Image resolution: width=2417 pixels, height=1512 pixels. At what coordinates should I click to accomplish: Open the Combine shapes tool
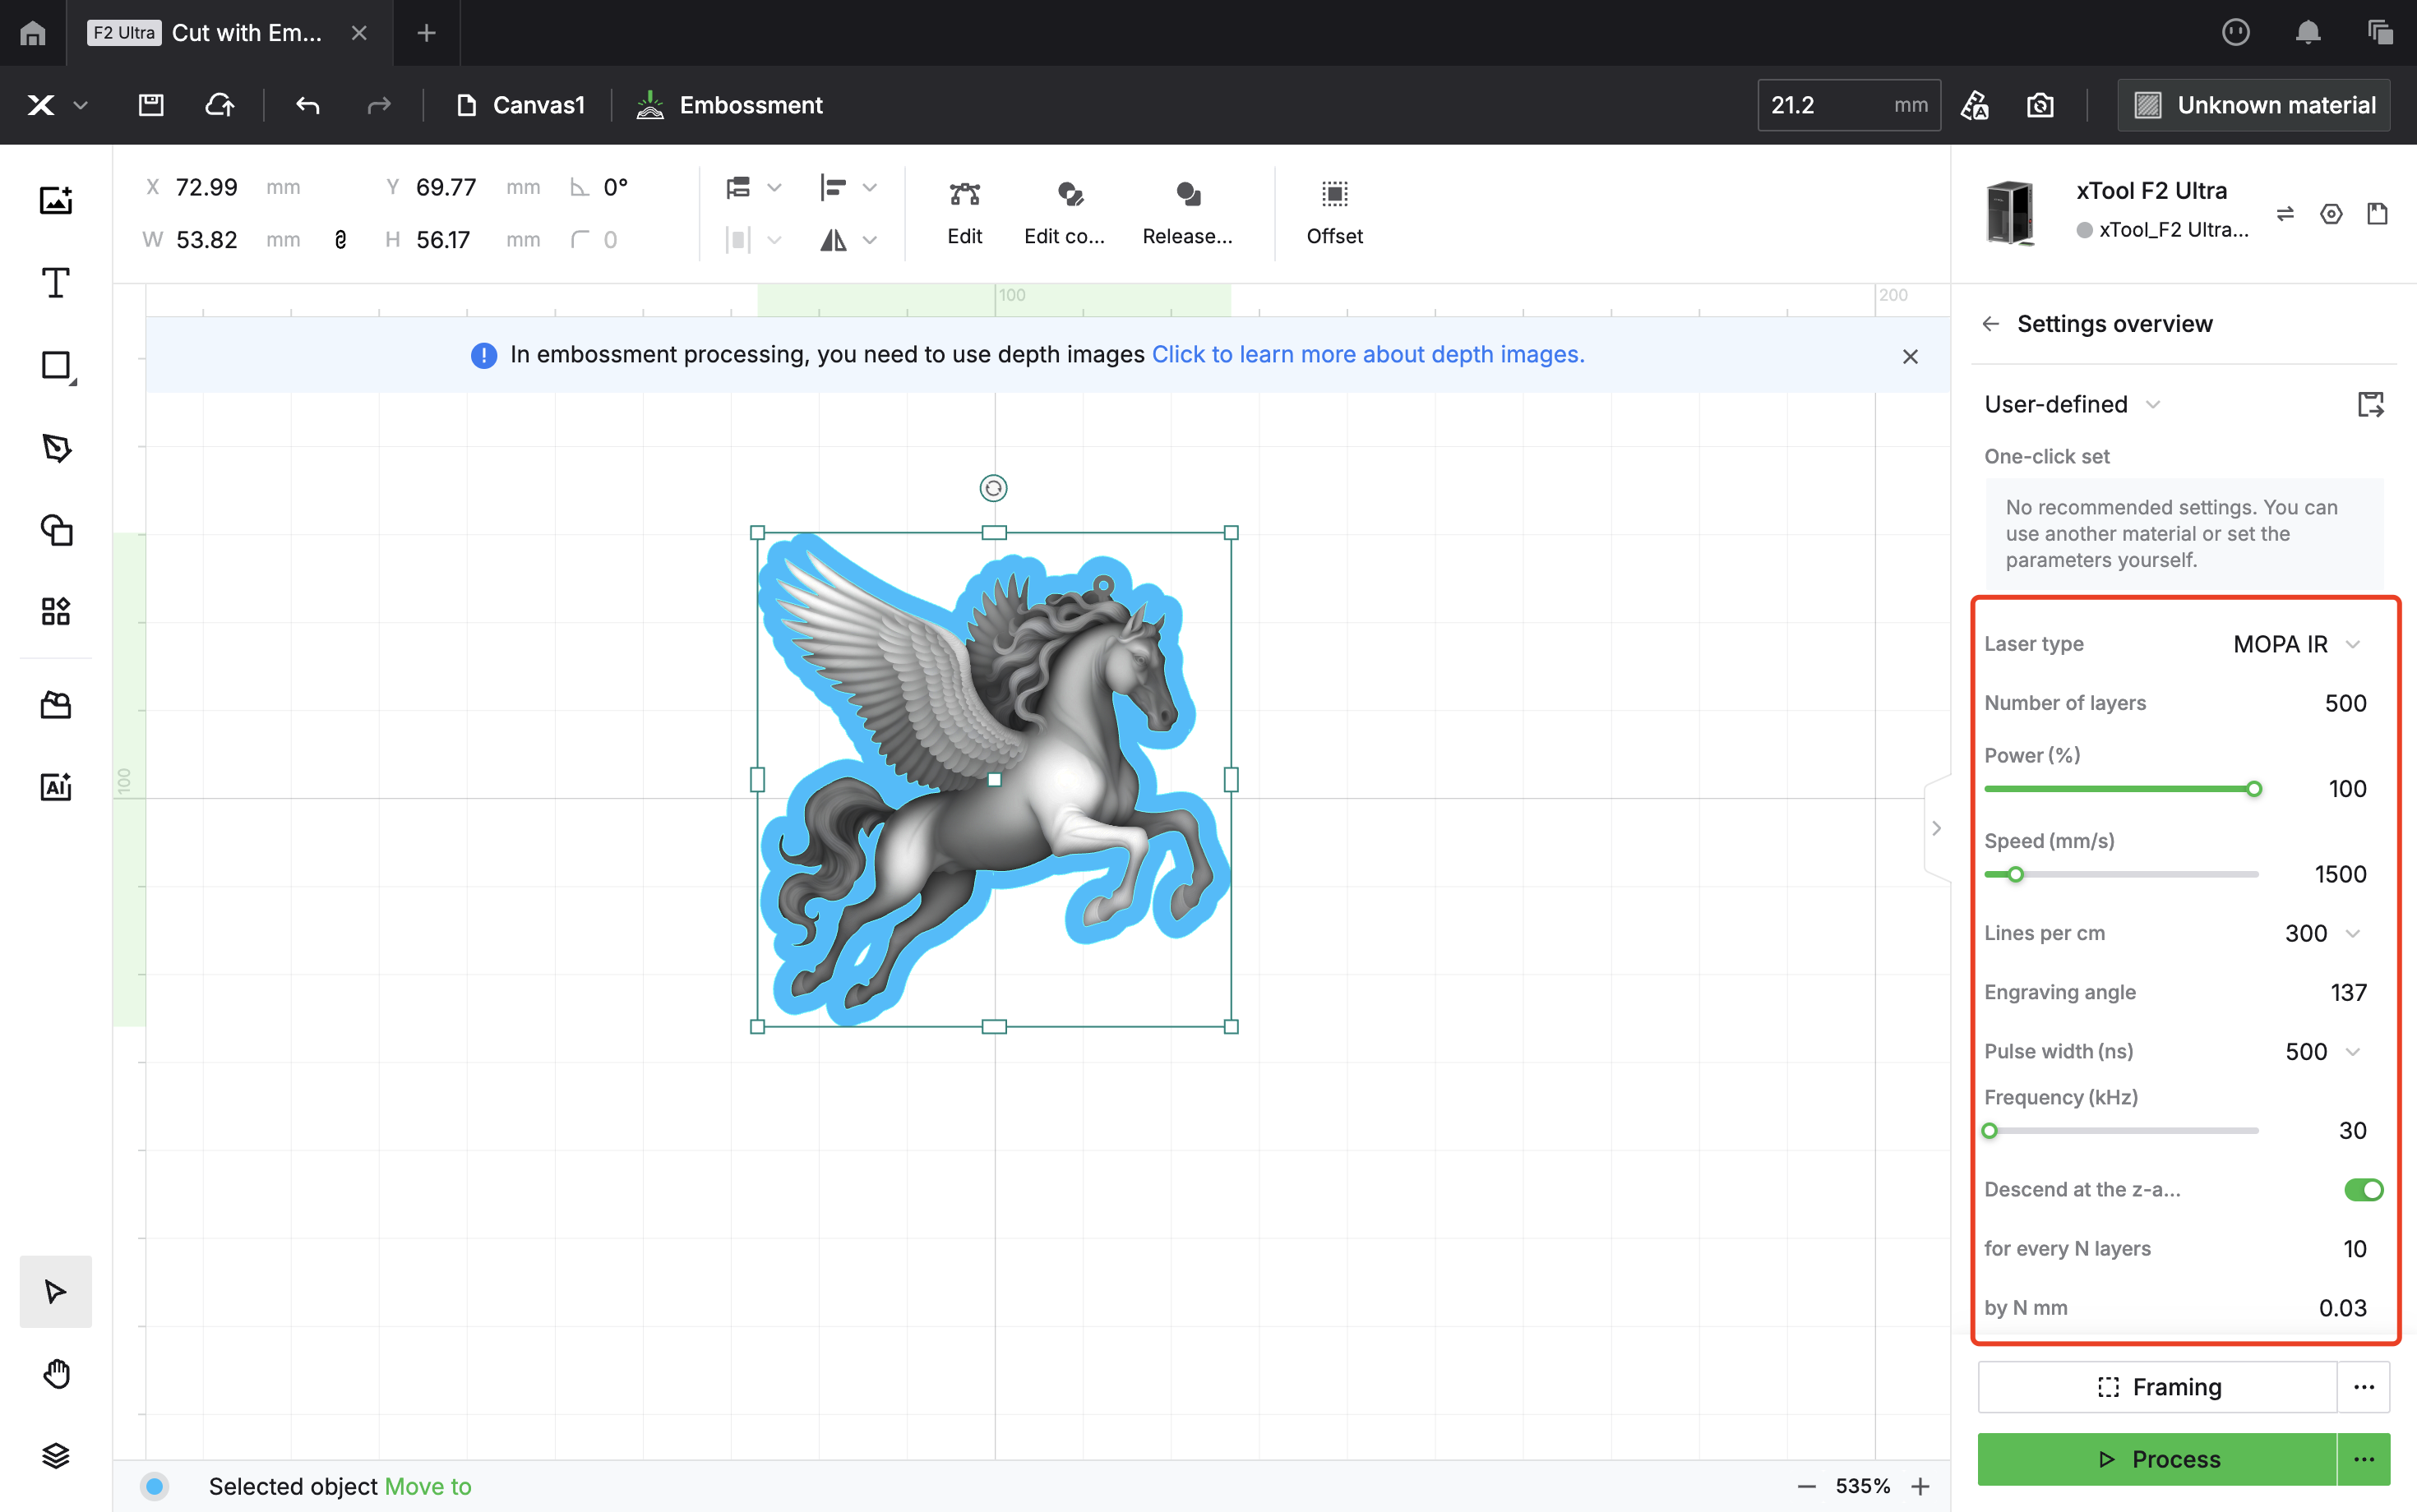56,530
